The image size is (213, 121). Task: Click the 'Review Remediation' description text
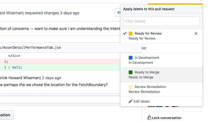144,92
